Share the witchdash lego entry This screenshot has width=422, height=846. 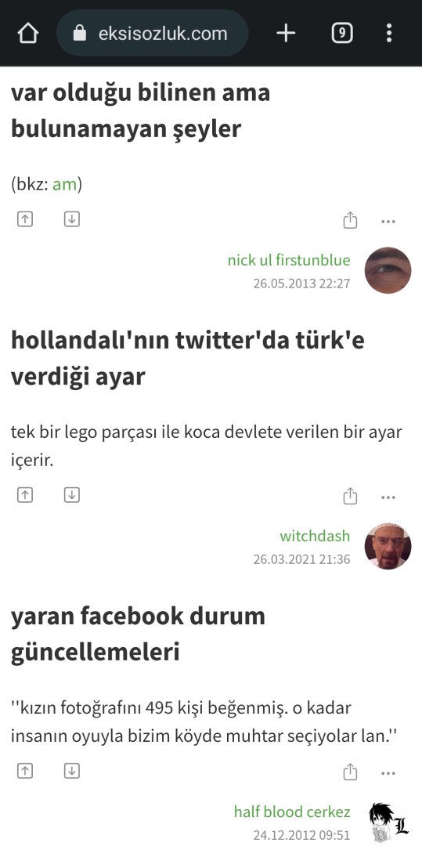coord(350,496)
